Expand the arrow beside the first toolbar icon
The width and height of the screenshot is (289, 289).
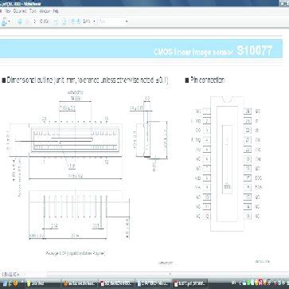click(9, 21)
